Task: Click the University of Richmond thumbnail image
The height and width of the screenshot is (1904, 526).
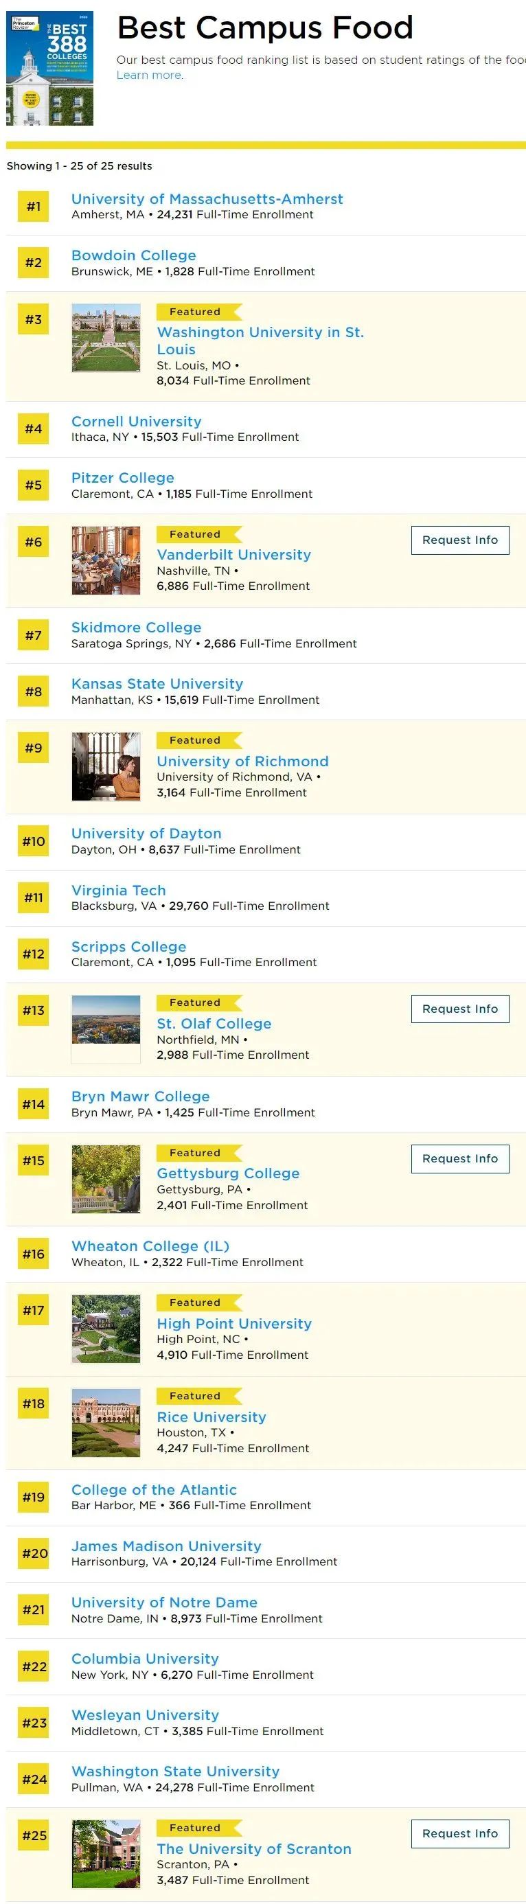Action: [106, 766]
